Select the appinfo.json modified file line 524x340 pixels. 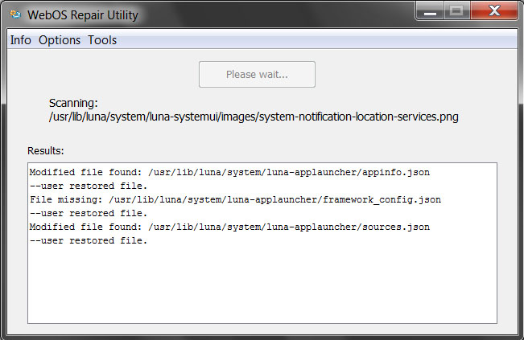coord(229,172)
